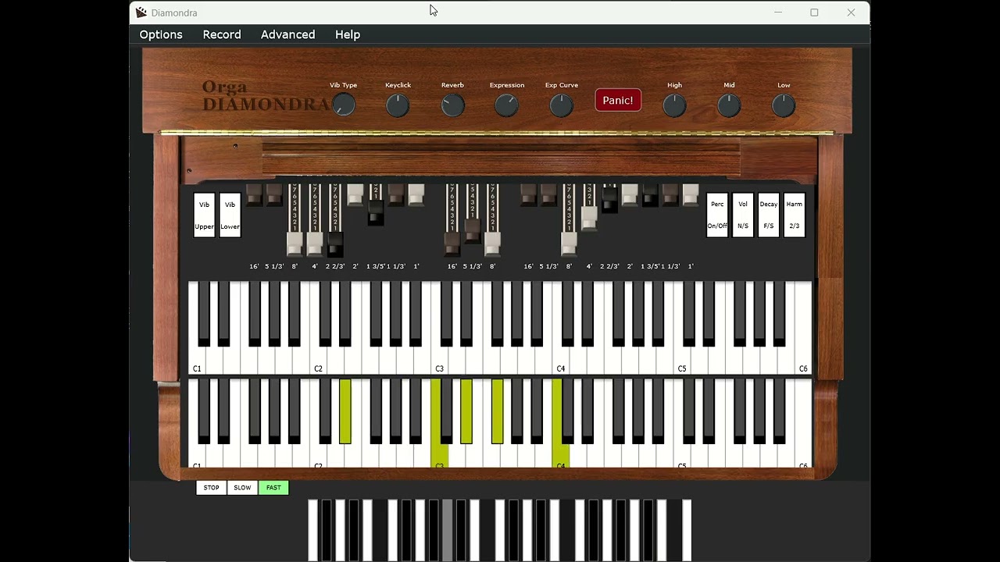Click the black 2 2/3' drawbar handle, left group

point(335,244)
